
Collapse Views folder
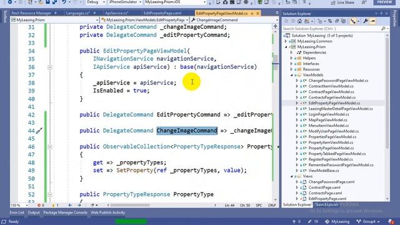point(292,176)
